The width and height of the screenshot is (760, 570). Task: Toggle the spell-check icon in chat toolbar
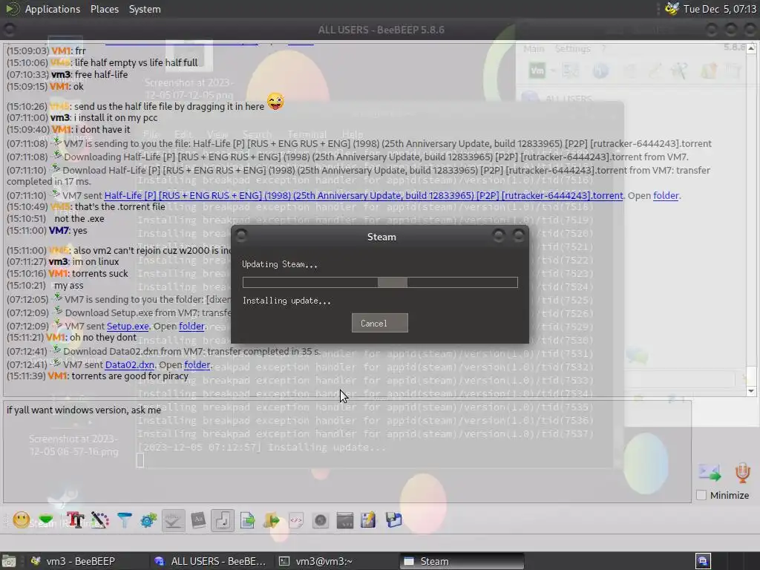tap(173, 520)
